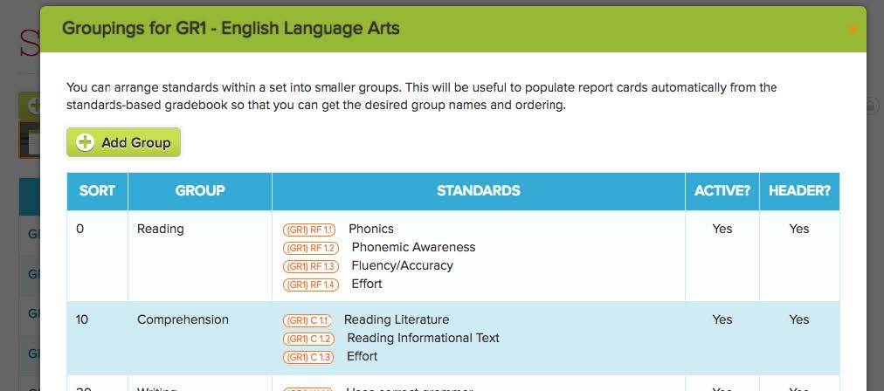The image size is (884, 391).
Task: Click the Add Group button
Action: point(123,142)
